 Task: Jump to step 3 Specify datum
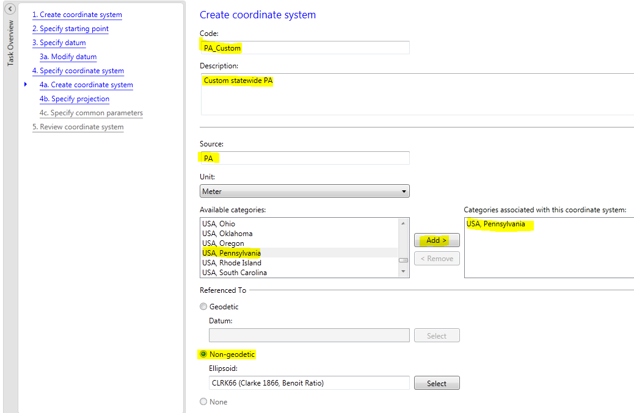[59, 43]
